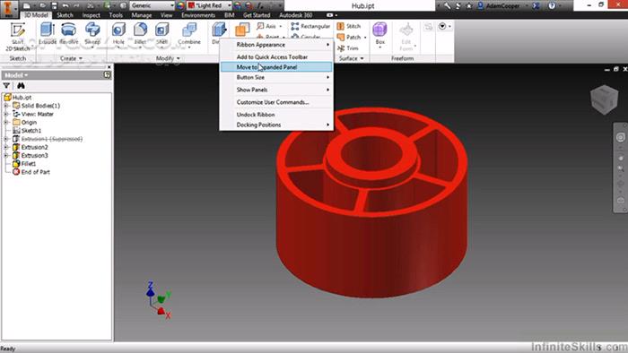Click the Save icon in quick access toolbar

[x=55, y=5]
